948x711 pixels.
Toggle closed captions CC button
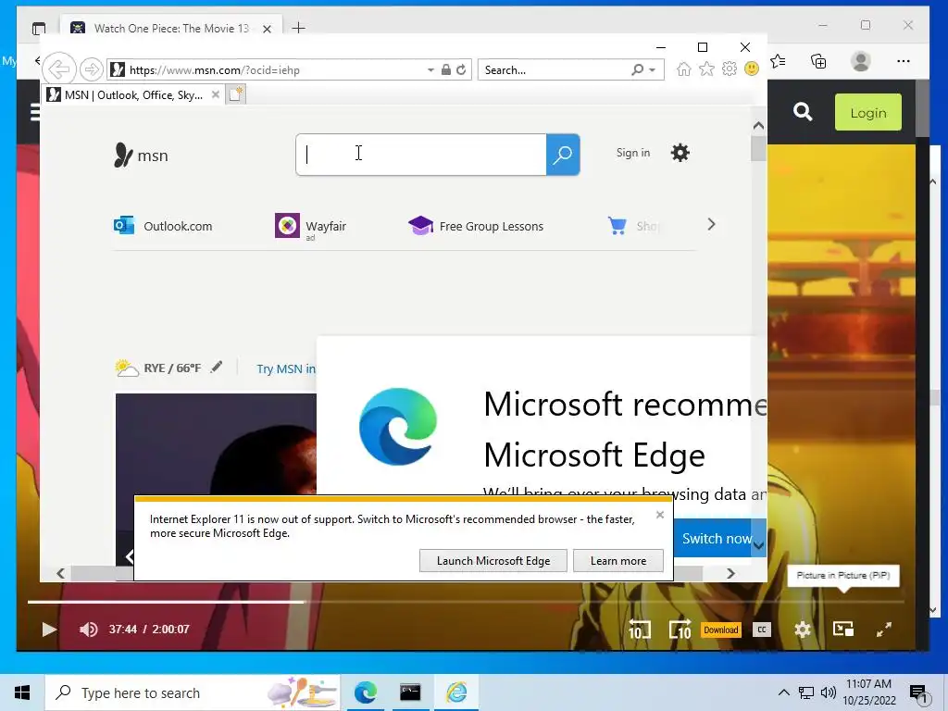(762, 630)
